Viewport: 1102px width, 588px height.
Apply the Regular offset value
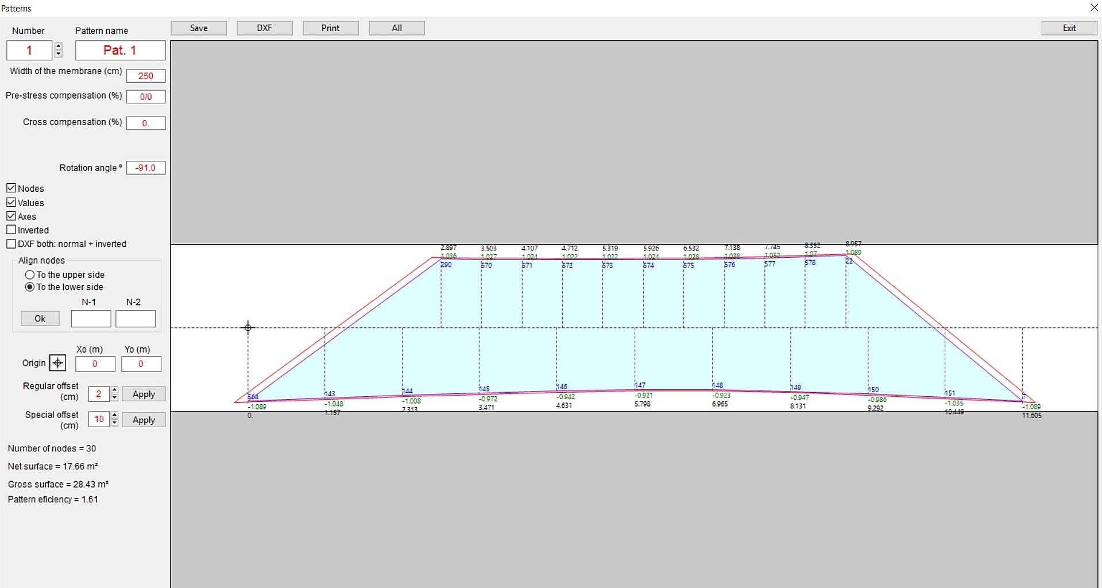(x=143, y=393)
